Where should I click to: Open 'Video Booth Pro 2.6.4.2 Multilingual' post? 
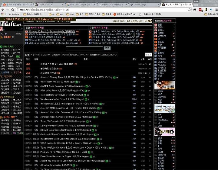[x=58, y=82]
